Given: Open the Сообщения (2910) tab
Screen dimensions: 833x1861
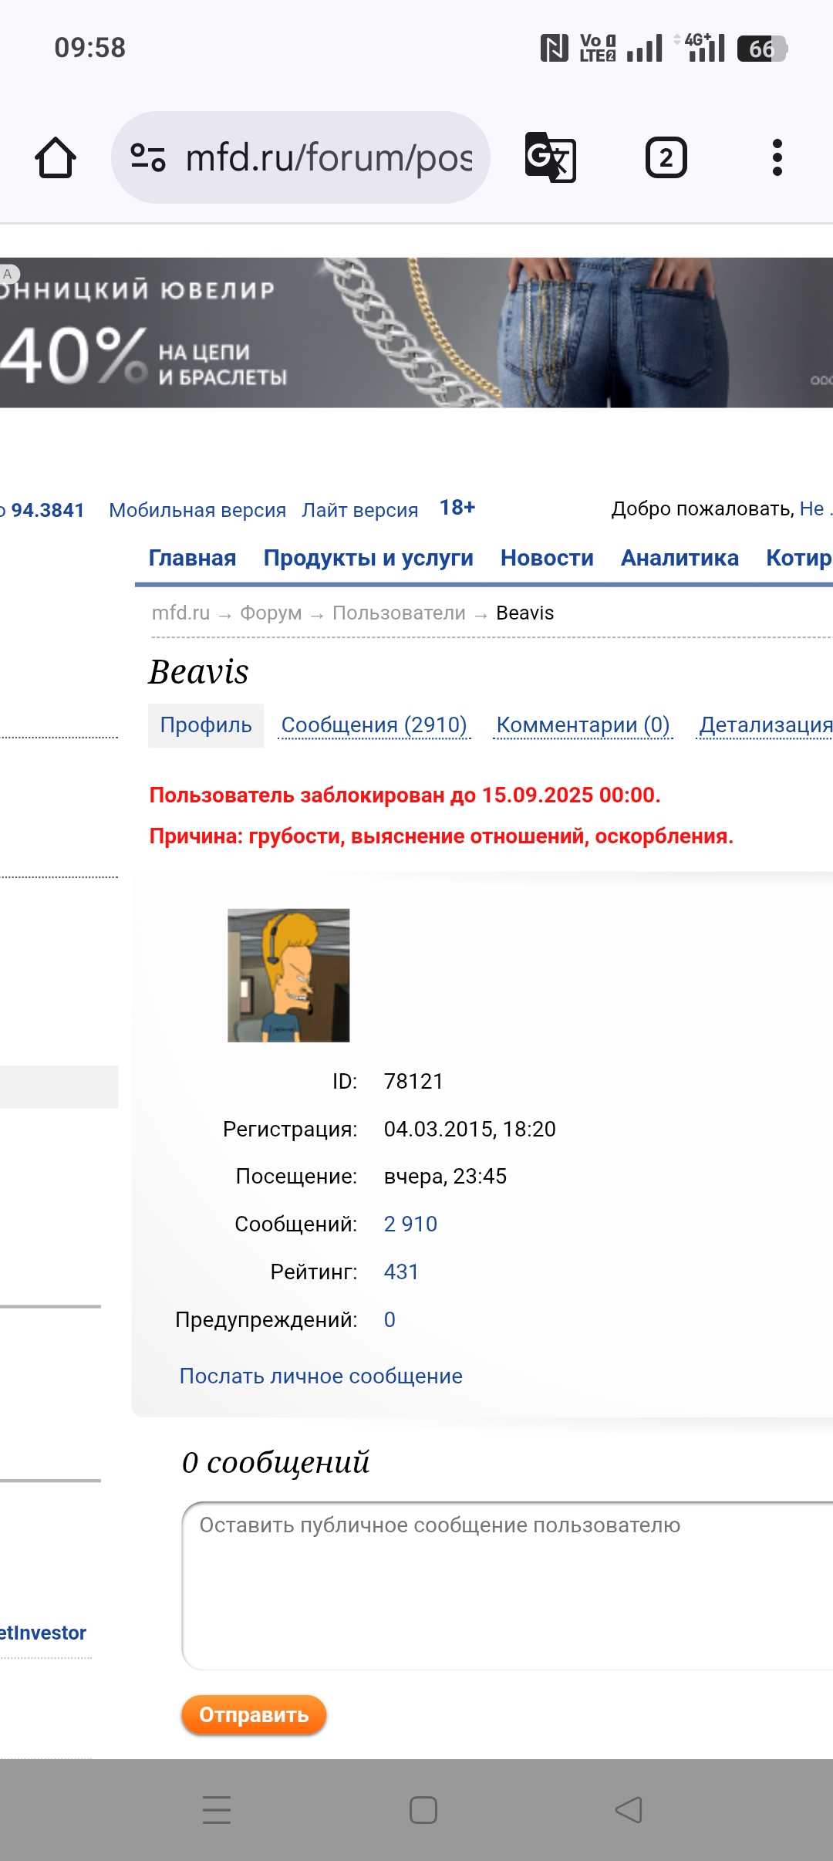Looking at the screenshot, I should [x=374, y=725].
